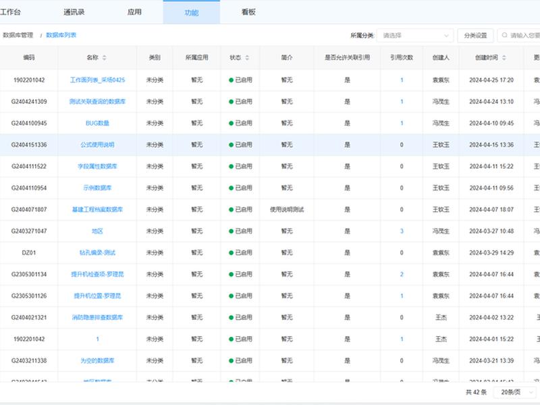Open the 20条/页 page size dropdown

pos(515,392)
